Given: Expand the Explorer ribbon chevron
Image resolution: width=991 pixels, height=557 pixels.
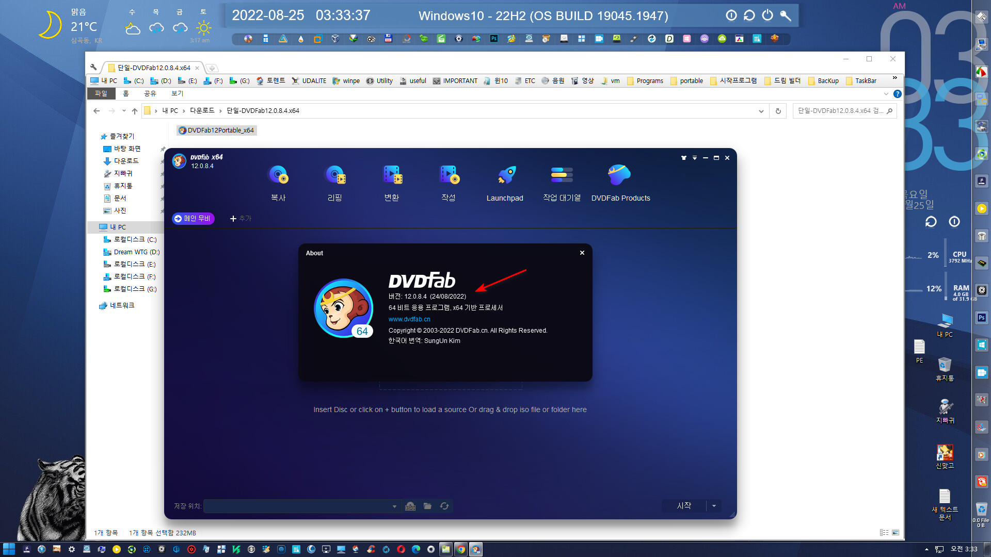Looking at the screenshot, I should pyautogui.click(x=886, y=94).
